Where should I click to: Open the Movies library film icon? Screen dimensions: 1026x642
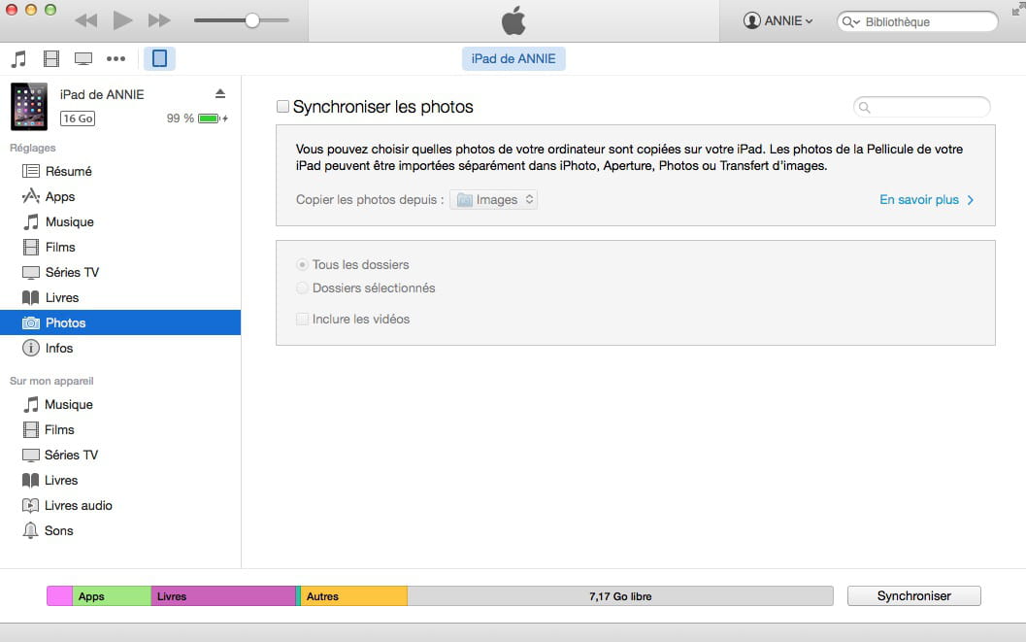click(x=51, y=59)
